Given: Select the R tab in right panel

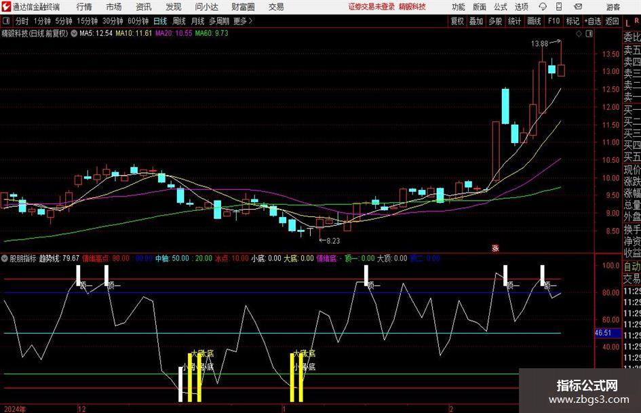Looking at the screenshot, I should click(x=636, y=20).
